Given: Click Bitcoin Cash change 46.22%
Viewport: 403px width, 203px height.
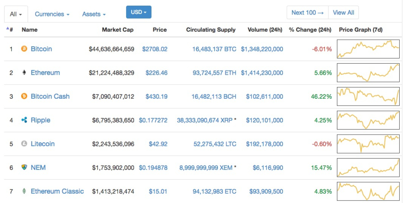Looking at the screenshot, I should [x=321, y=96].
